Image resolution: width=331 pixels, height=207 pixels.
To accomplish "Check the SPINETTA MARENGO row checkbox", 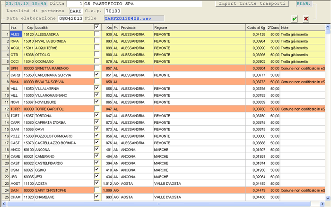I will click(x=97, y=68).
